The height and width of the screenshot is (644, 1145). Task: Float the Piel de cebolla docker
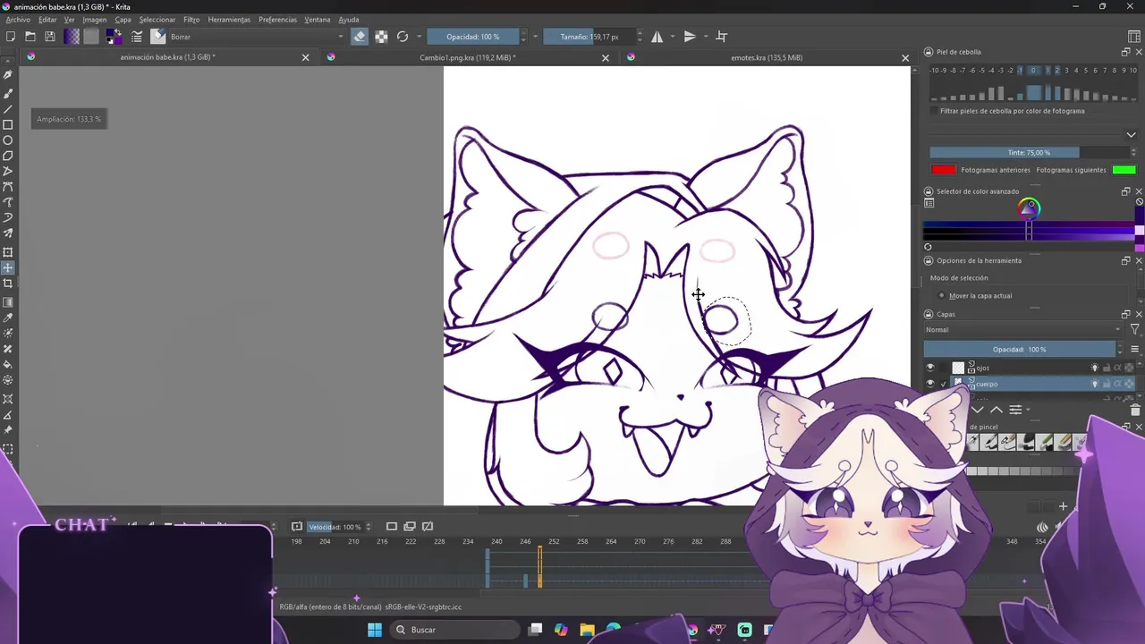(1125, 52)
